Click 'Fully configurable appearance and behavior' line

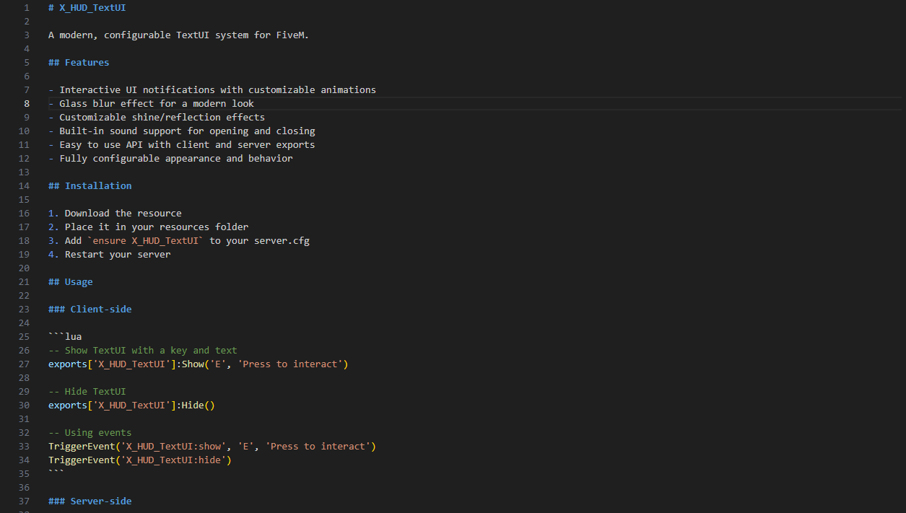pyautogui.click(x=170, y=158)
